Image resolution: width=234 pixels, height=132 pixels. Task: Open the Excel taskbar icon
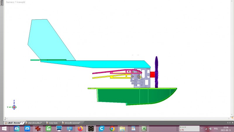point(144,129)
